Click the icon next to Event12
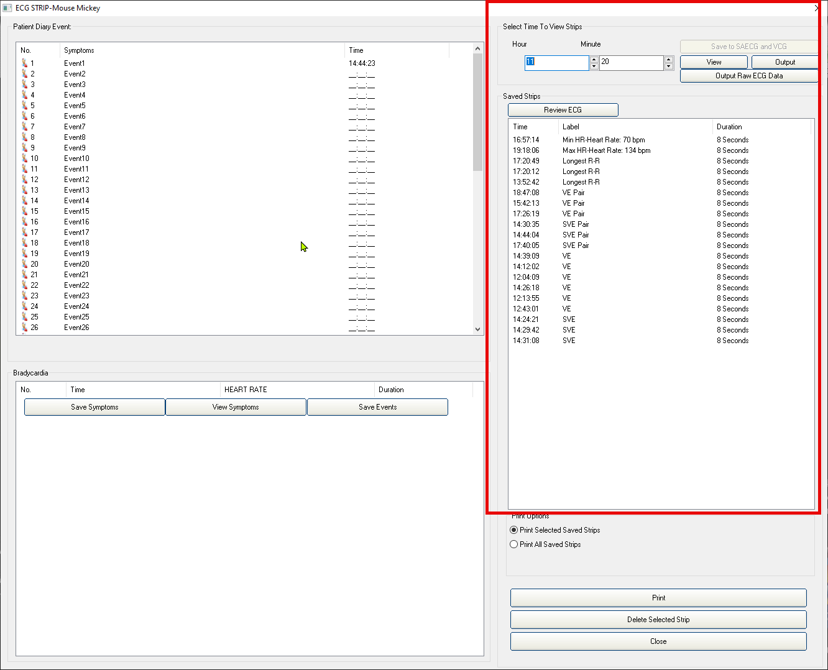 pos(25,180)
